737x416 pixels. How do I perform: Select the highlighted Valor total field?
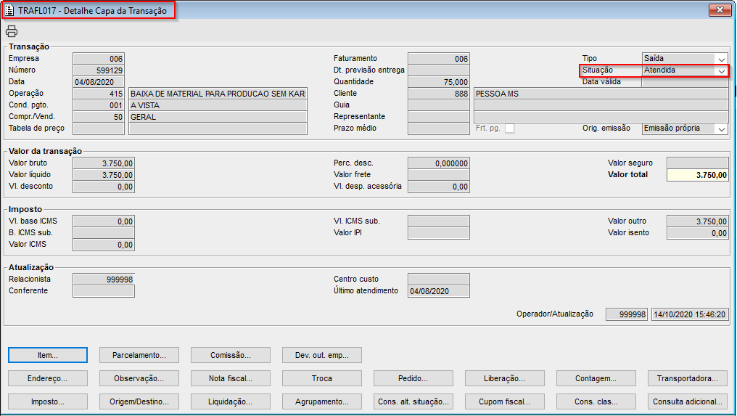[x=698, y=175]
